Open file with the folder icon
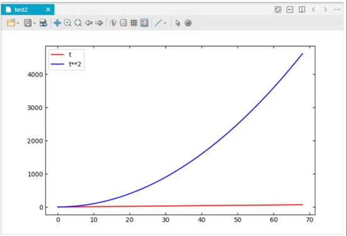Image resolution: width=347 pixels, height=236 pixels. pos(11,23)
